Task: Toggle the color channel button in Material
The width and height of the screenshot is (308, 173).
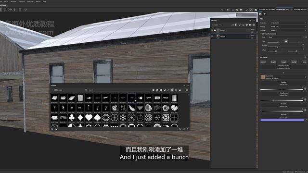Action: (x=263, y=62)
